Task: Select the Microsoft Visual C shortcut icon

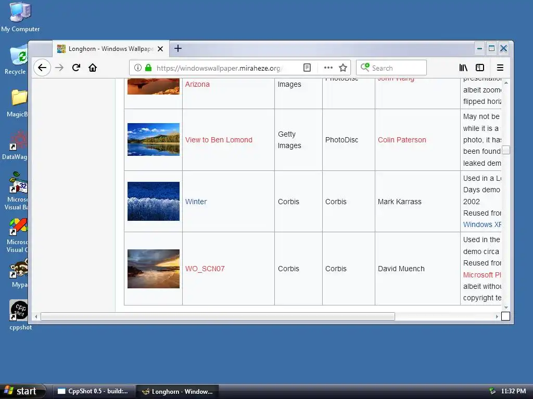Action: (17, 235)
